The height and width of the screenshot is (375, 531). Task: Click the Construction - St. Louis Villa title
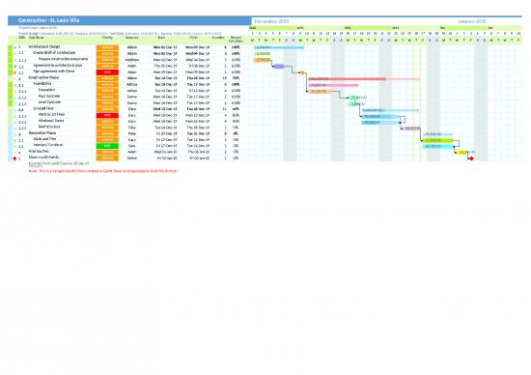(x=49, y=20)
